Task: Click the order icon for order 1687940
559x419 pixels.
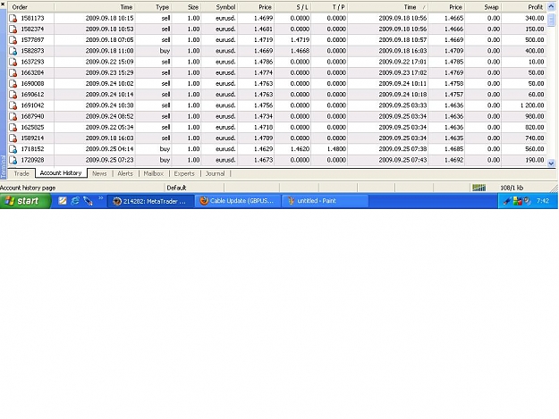Action: pyautogui.click(x=13, y=116)
